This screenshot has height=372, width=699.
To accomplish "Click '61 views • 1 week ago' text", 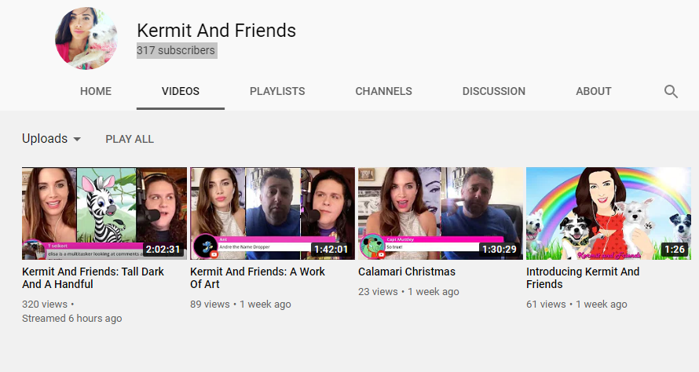I will pyautogui.click(x=576, y=305).
